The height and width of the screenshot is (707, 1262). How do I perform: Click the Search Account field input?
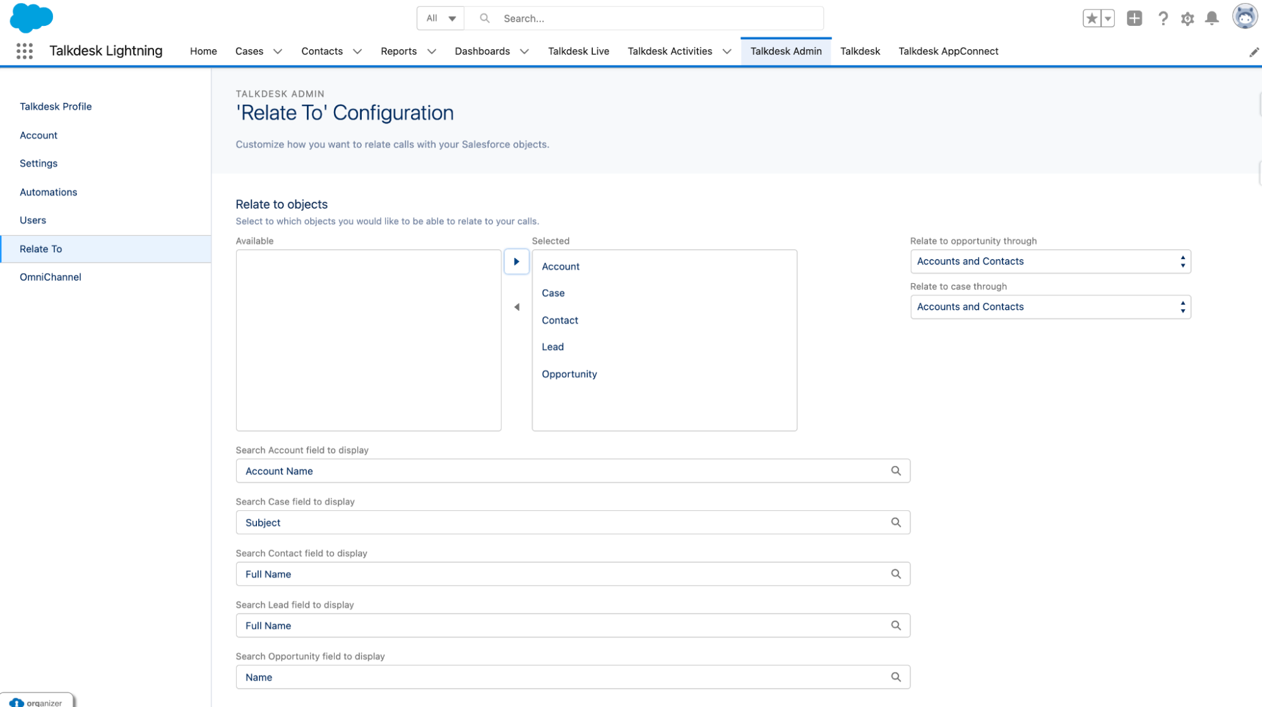[573, 471]
